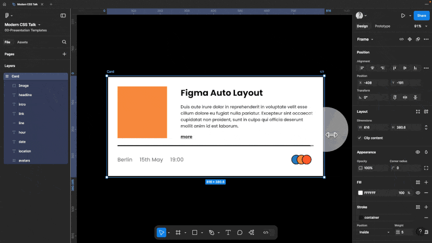Select the Move tool in toolbar

coord(161,233)
